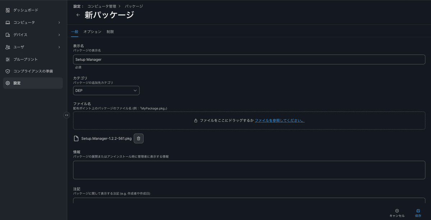Open the カテゴリ dropdown showing DEP
The image size is (431, 220).
tap(106, 90)
